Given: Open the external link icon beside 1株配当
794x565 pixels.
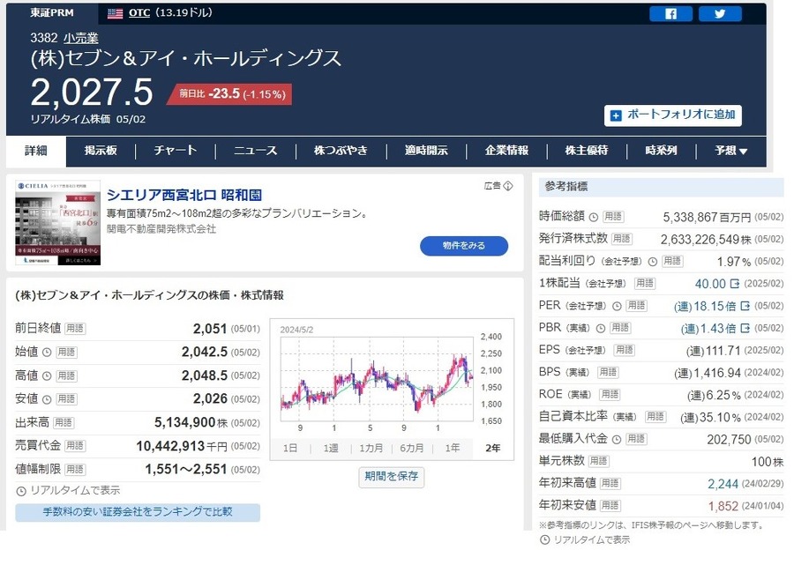Looking at the screenshot, I should tap(733, 283).
